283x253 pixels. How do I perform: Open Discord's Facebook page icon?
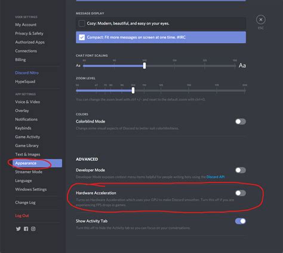click(26, 228)
